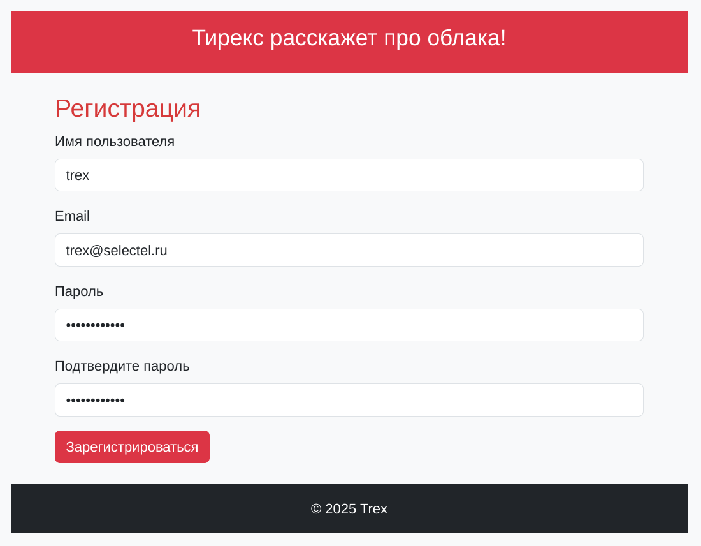Click the Подтвердите пароль label
701x546 pixels.
[122, 366]
